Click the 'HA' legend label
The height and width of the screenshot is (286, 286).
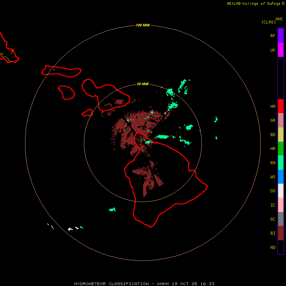pyautogui.click(x=273, y=106)
